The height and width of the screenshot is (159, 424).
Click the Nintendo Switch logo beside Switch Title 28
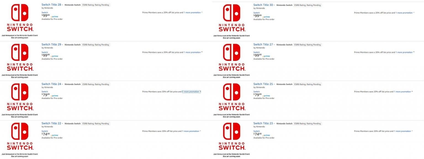(20, 17)
